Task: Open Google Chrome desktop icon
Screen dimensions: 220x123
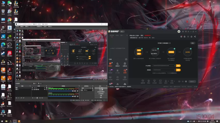Action: pyautogui.click(x=10, y=20)
